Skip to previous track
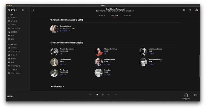Image resolution: width=206 pixels, height=109 pixels. tap(97, 95)
